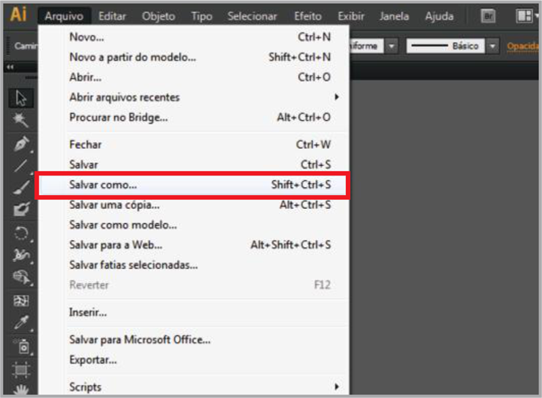Select the Warp tool
This screenshot has width=542, height=398.
(x=21, y=255)
